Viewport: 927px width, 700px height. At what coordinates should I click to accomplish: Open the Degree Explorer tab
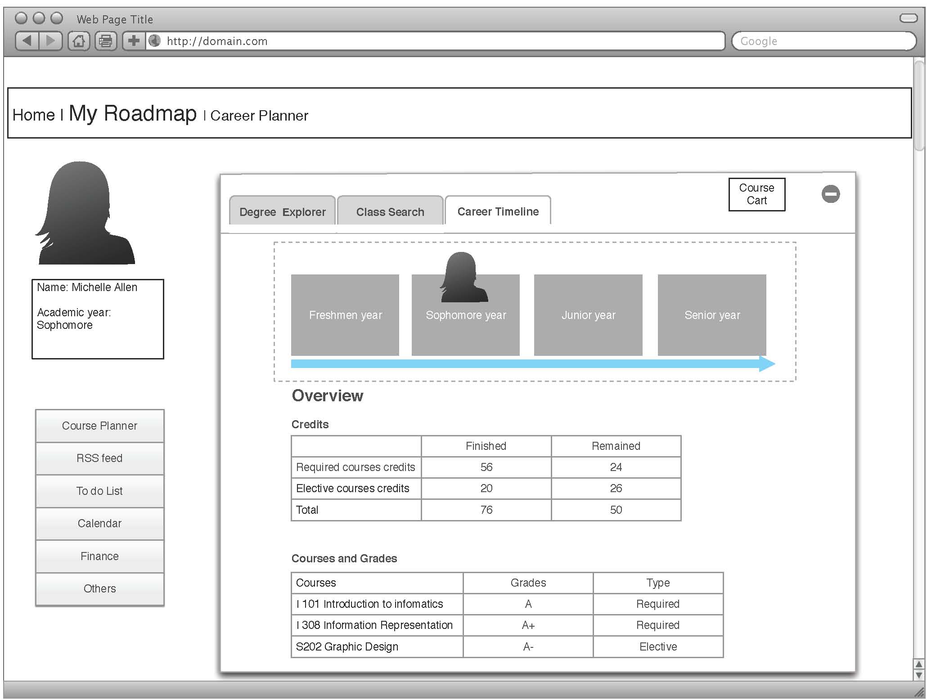pos(282,211)
